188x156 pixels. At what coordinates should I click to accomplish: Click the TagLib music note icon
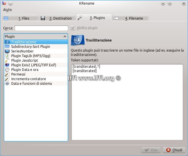pos(7,56)
